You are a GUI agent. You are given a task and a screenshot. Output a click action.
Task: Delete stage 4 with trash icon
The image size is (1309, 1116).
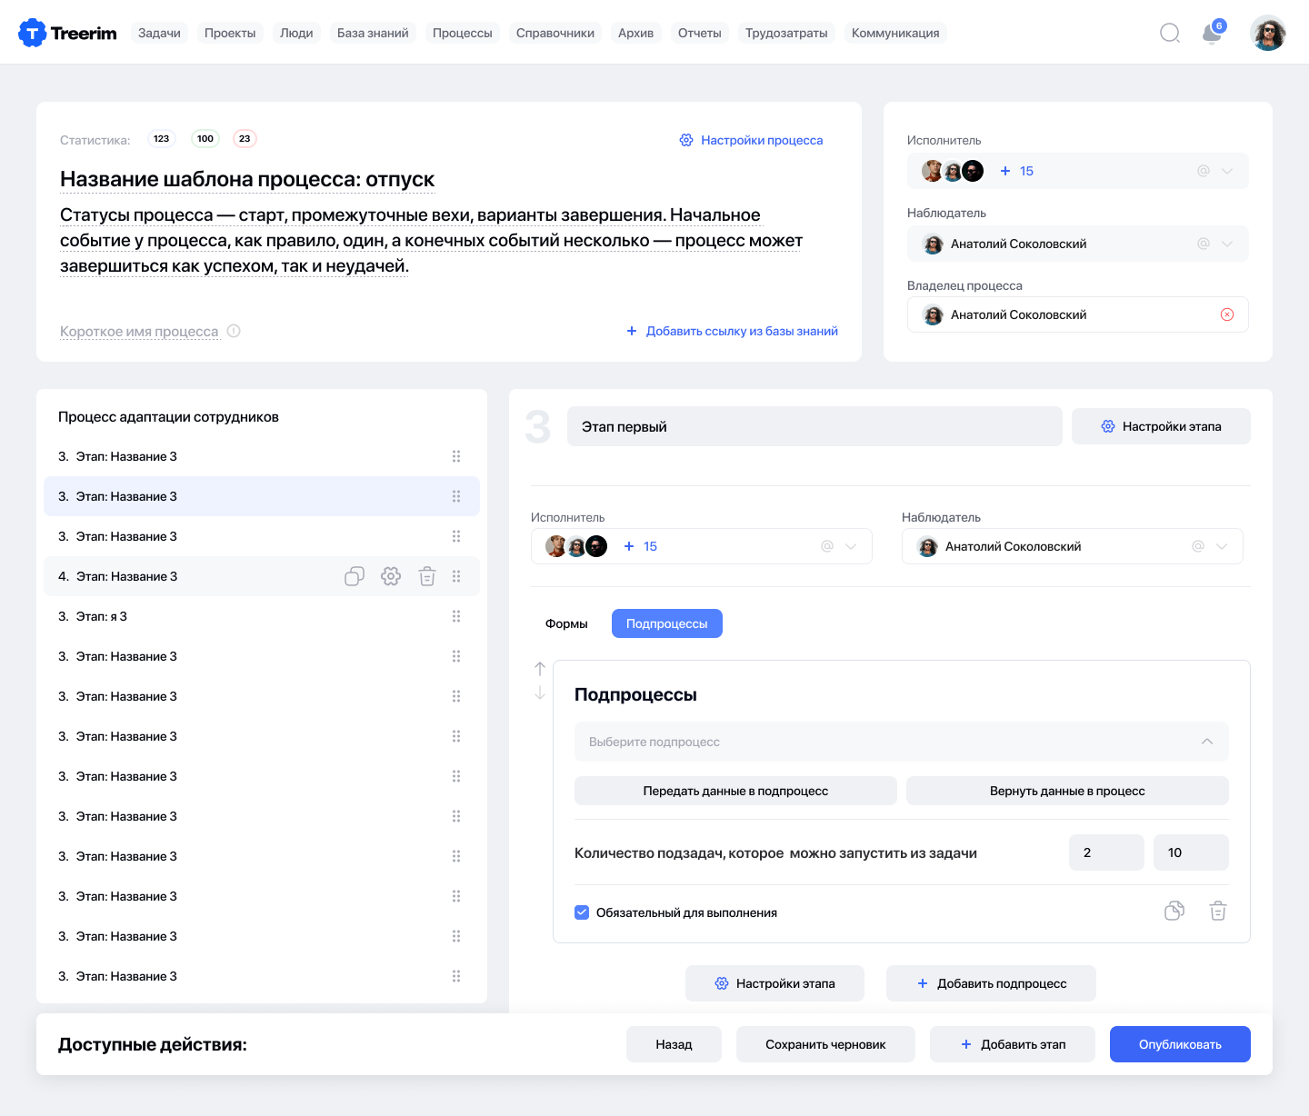tap(427, 576)
